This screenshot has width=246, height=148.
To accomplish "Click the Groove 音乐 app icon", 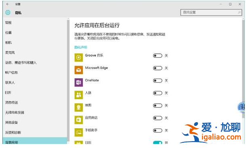I will pyautogui.click(x=79, y=58).
